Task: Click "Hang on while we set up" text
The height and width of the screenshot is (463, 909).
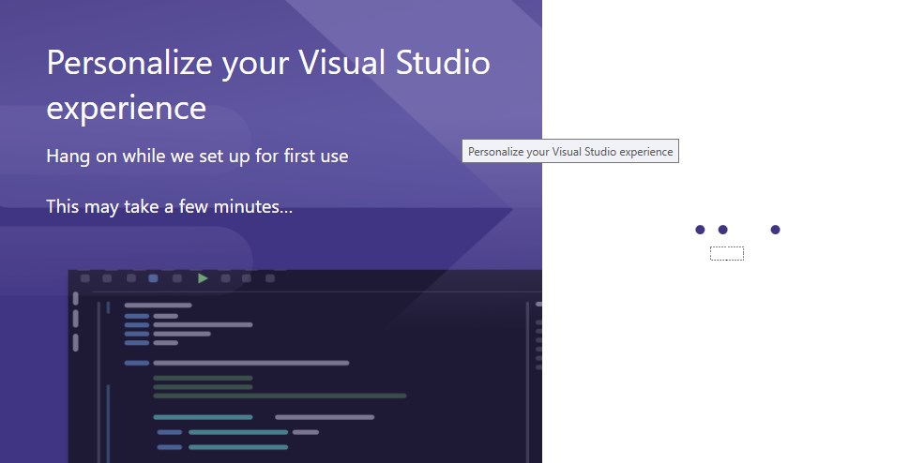Action: tap(197, 156)
